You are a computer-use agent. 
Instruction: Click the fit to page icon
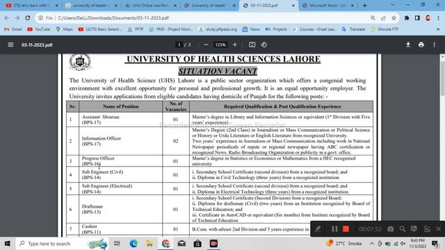tap(252, 44)
